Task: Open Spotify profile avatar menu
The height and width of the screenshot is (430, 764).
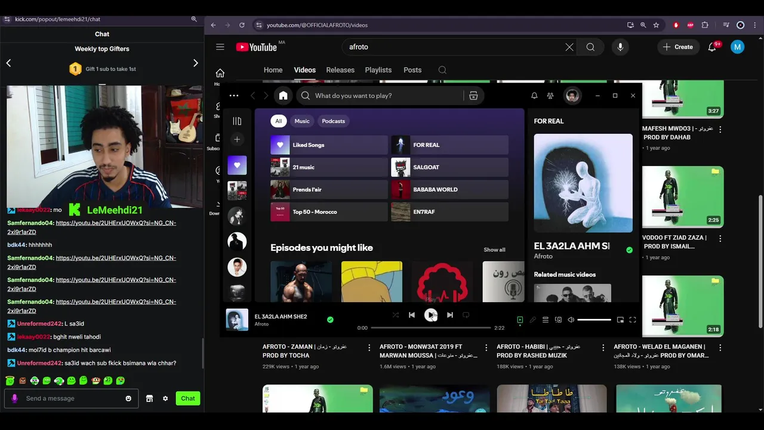Action: [572, 96]
